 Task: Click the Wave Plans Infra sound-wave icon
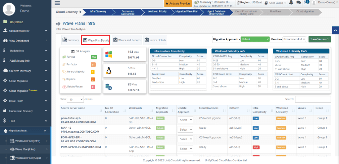tap(58, 24)
